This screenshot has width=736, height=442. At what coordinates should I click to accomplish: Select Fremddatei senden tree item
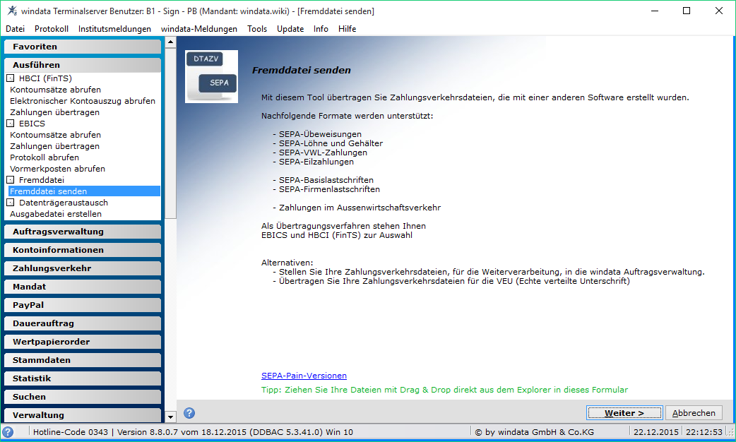(x=85, y=191)
